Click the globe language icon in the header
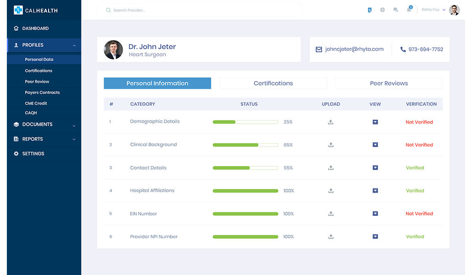472x275 pixels. [382, 10]
